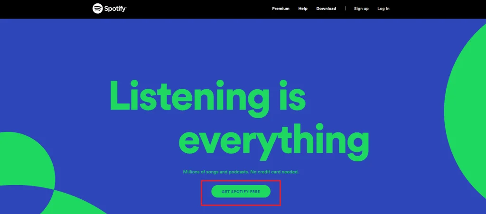486x214 pixels.
Task: Go to the Download page
Action: pyautogui.click(x=326, y=9)
